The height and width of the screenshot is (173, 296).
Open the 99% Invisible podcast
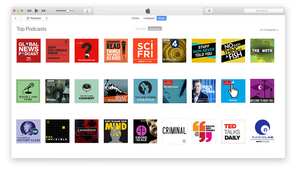pos(57,131)
